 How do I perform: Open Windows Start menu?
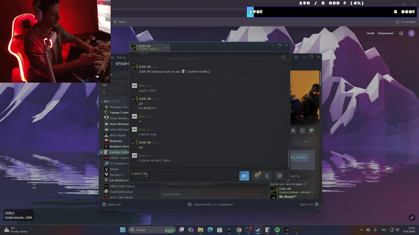pyautogui.click(x=123, y=230)
